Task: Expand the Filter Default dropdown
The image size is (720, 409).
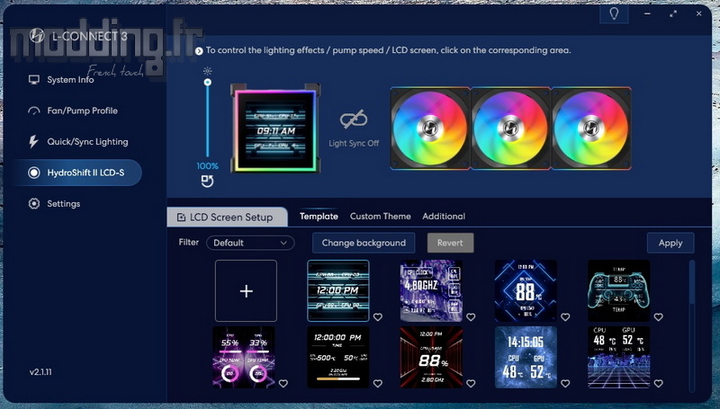Action: click(x=250, y=243)
